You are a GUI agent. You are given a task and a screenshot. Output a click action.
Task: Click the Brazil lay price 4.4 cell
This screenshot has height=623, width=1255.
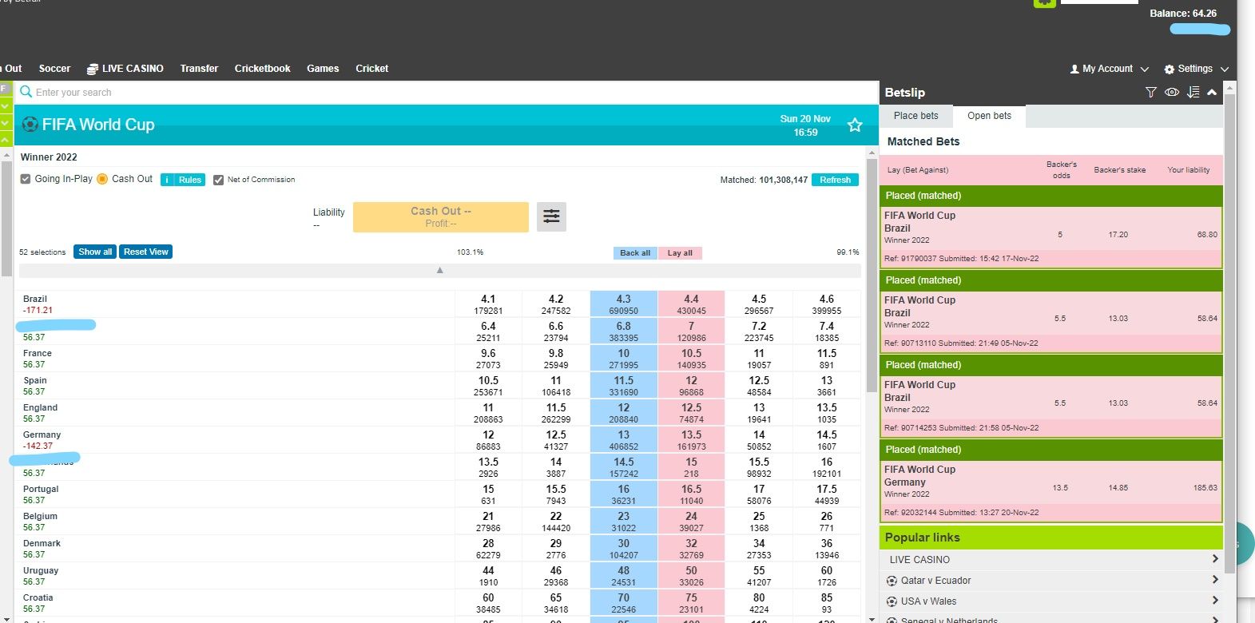point(691,304)
